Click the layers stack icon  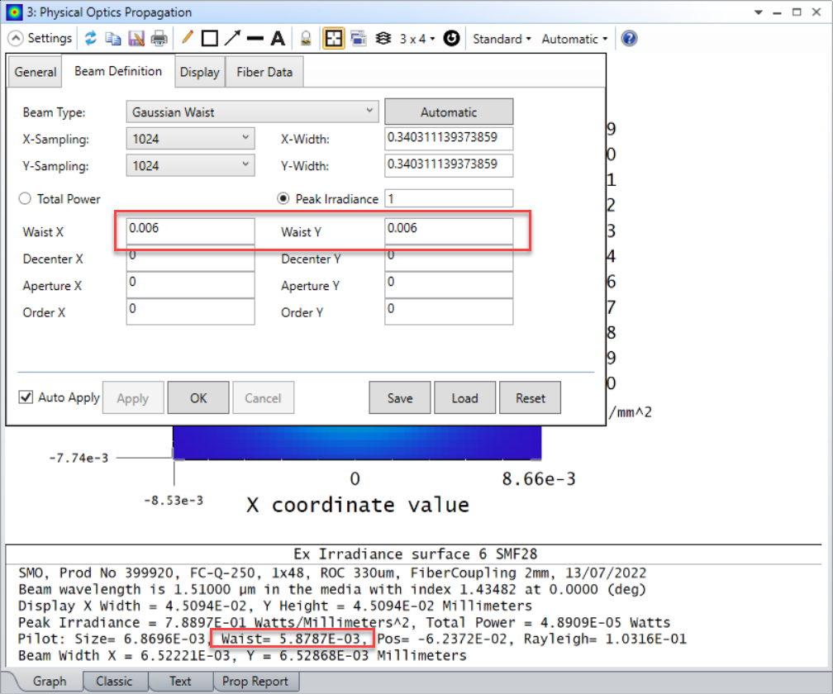tap(383, 38)
